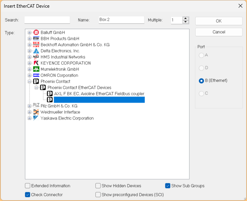
Task: Click the KEYENCE CORPORATION logo icon
Action: 36,63
